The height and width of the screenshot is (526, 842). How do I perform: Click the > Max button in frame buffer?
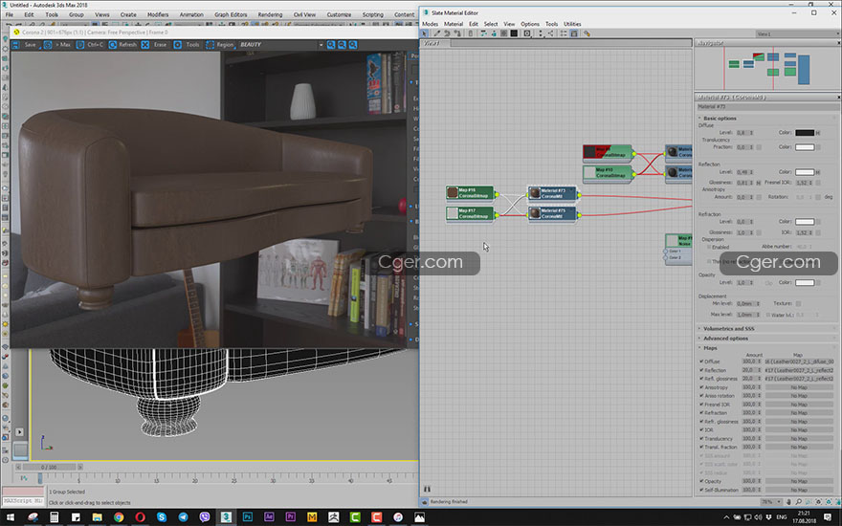click(58, 45)
